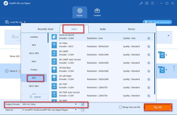Open Movie 200 MP4 format dropdown
Viewport: 177px width, 115px height.
coord(166,55)
